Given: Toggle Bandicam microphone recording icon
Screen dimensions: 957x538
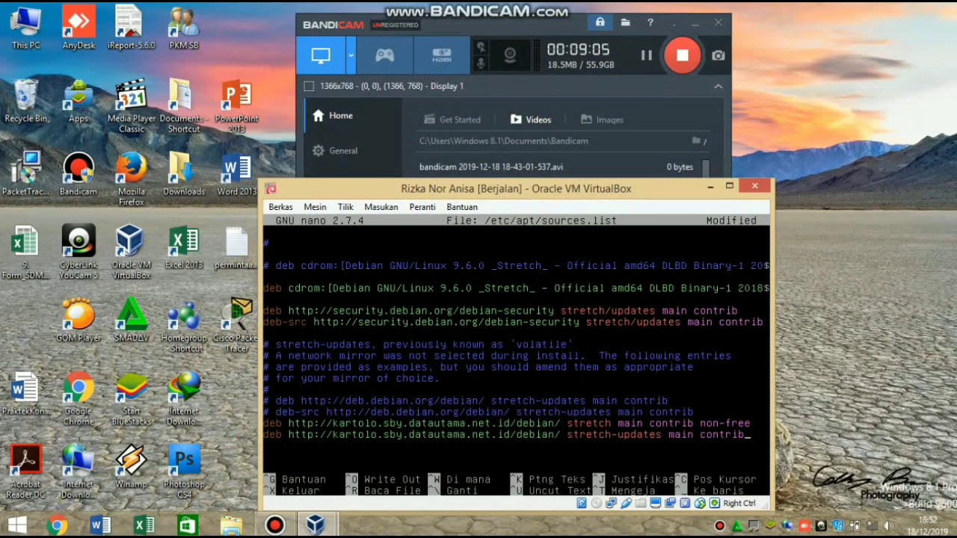Looking at the screenshot, I should pos(481,64).
